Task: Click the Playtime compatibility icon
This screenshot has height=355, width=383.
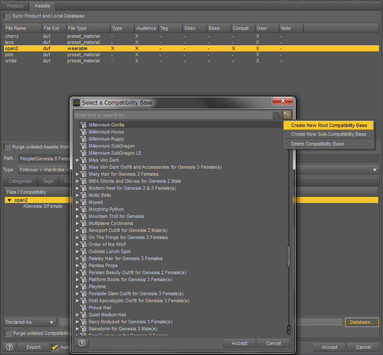Action: click(x=83, y=286)
